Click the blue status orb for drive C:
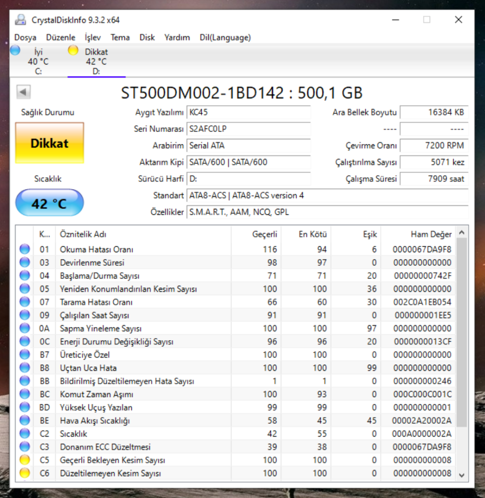The width and height of the screenshot is (485, 498). point(15,50)
